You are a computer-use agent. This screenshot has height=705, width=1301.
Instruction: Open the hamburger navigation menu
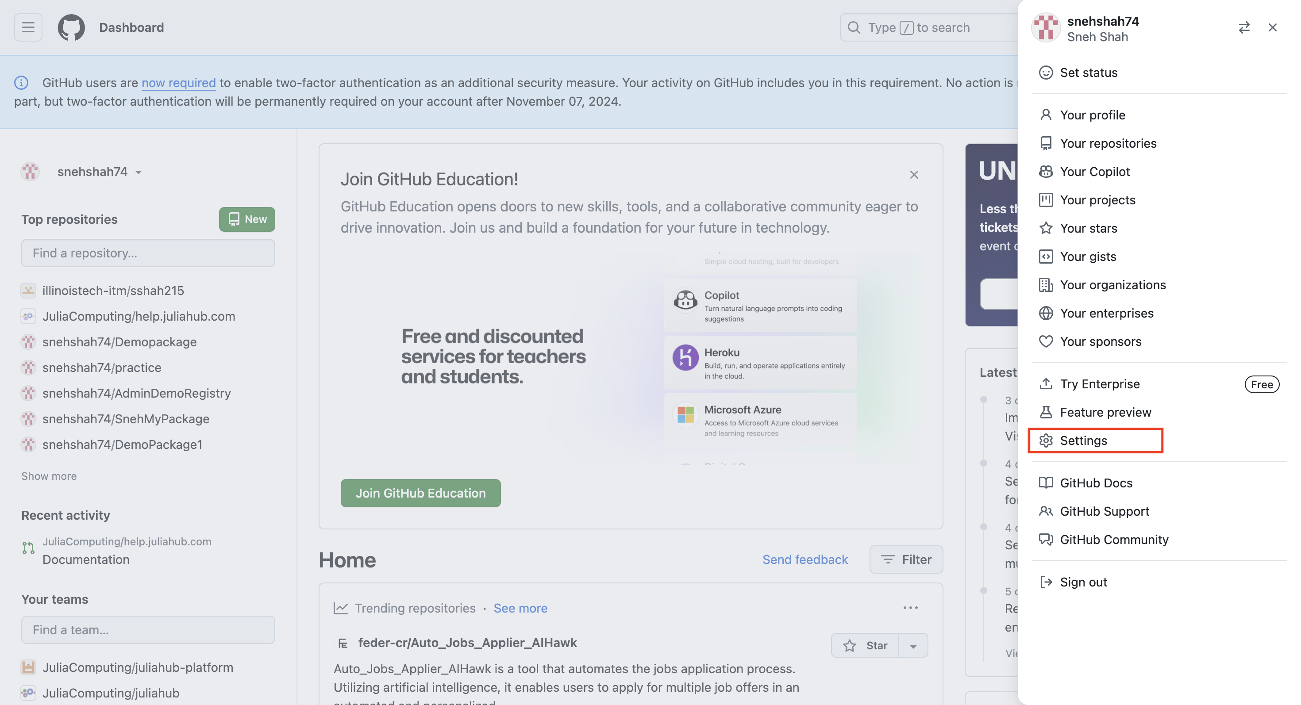(x=28, y=27)
